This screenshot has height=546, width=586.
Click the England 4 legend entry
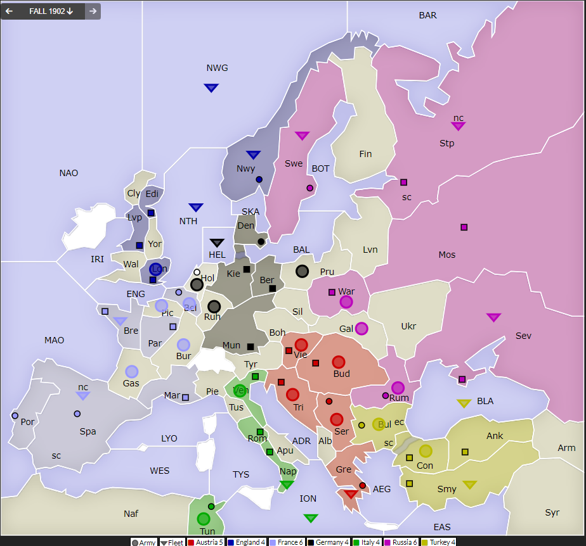coord(246,542)
